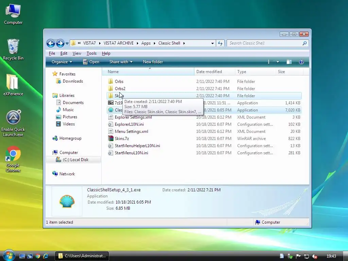Select Enable Quick Launch.exe desktop icon

[13, 123]
